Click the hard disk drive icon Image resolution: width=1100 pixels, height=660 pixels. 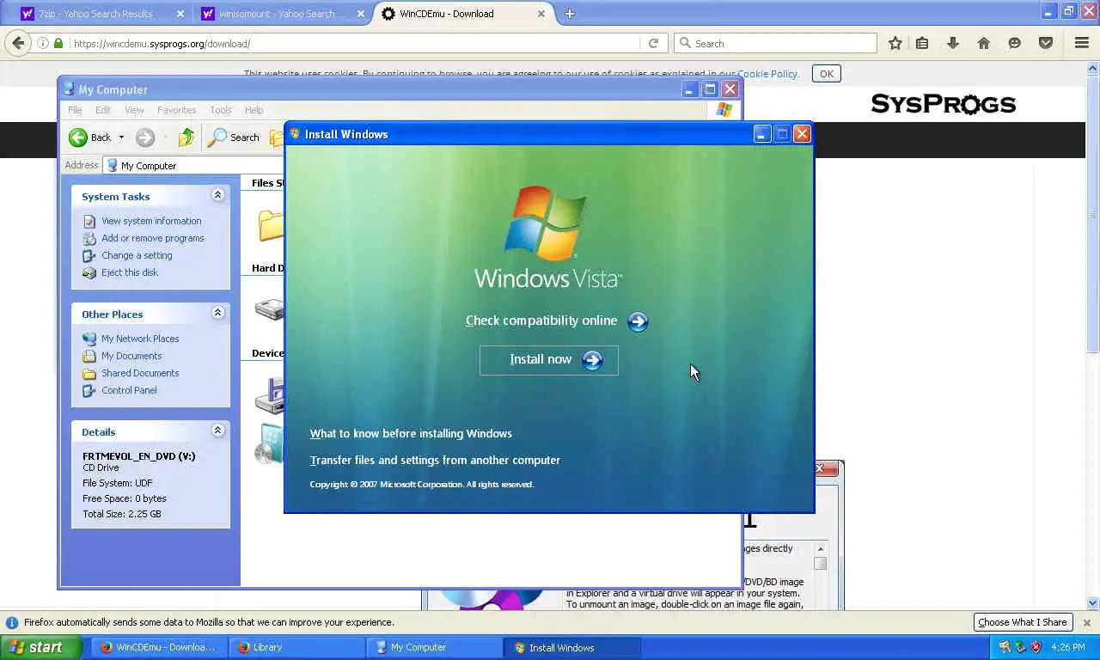(270, 308)
